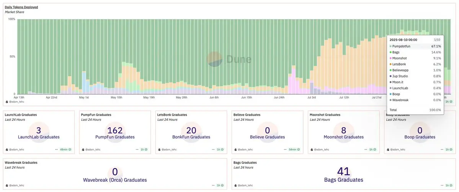The image size is (459, 192).
Task: Click the 1h refresh badge on PumpFun Graduates
Action: [x=144, y=149]
